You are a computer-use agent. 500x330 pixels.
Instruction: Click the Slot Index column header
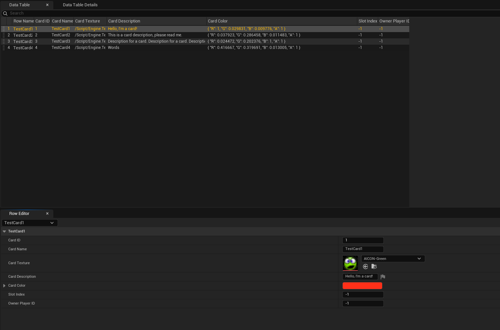(x=368, y=21)
